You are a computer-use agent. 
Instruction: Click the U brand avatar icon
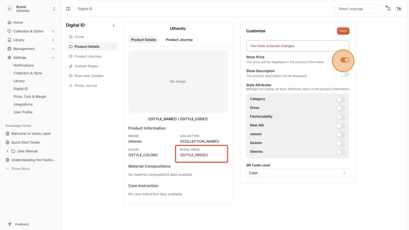(9, 9)
